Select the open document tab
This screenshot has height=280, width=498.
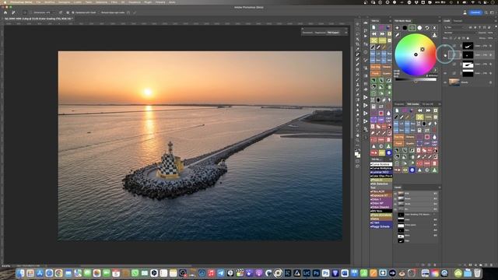coord(38,19)
